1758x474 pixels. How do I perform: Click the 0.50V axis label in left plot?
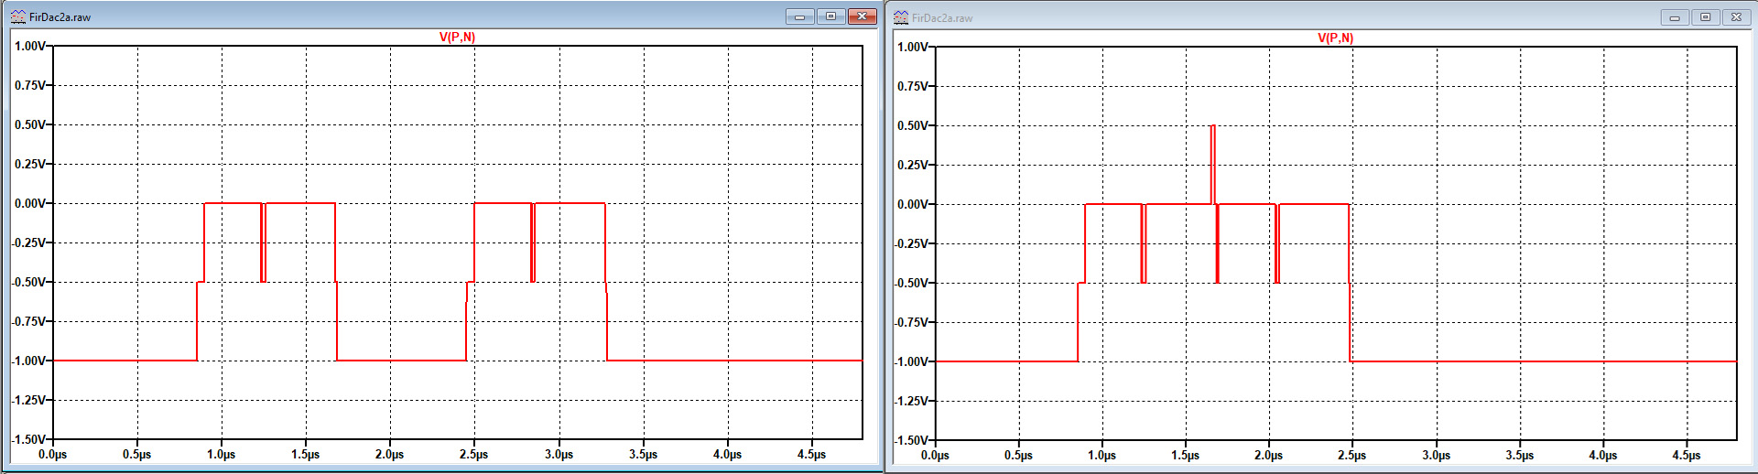(29, 124)
